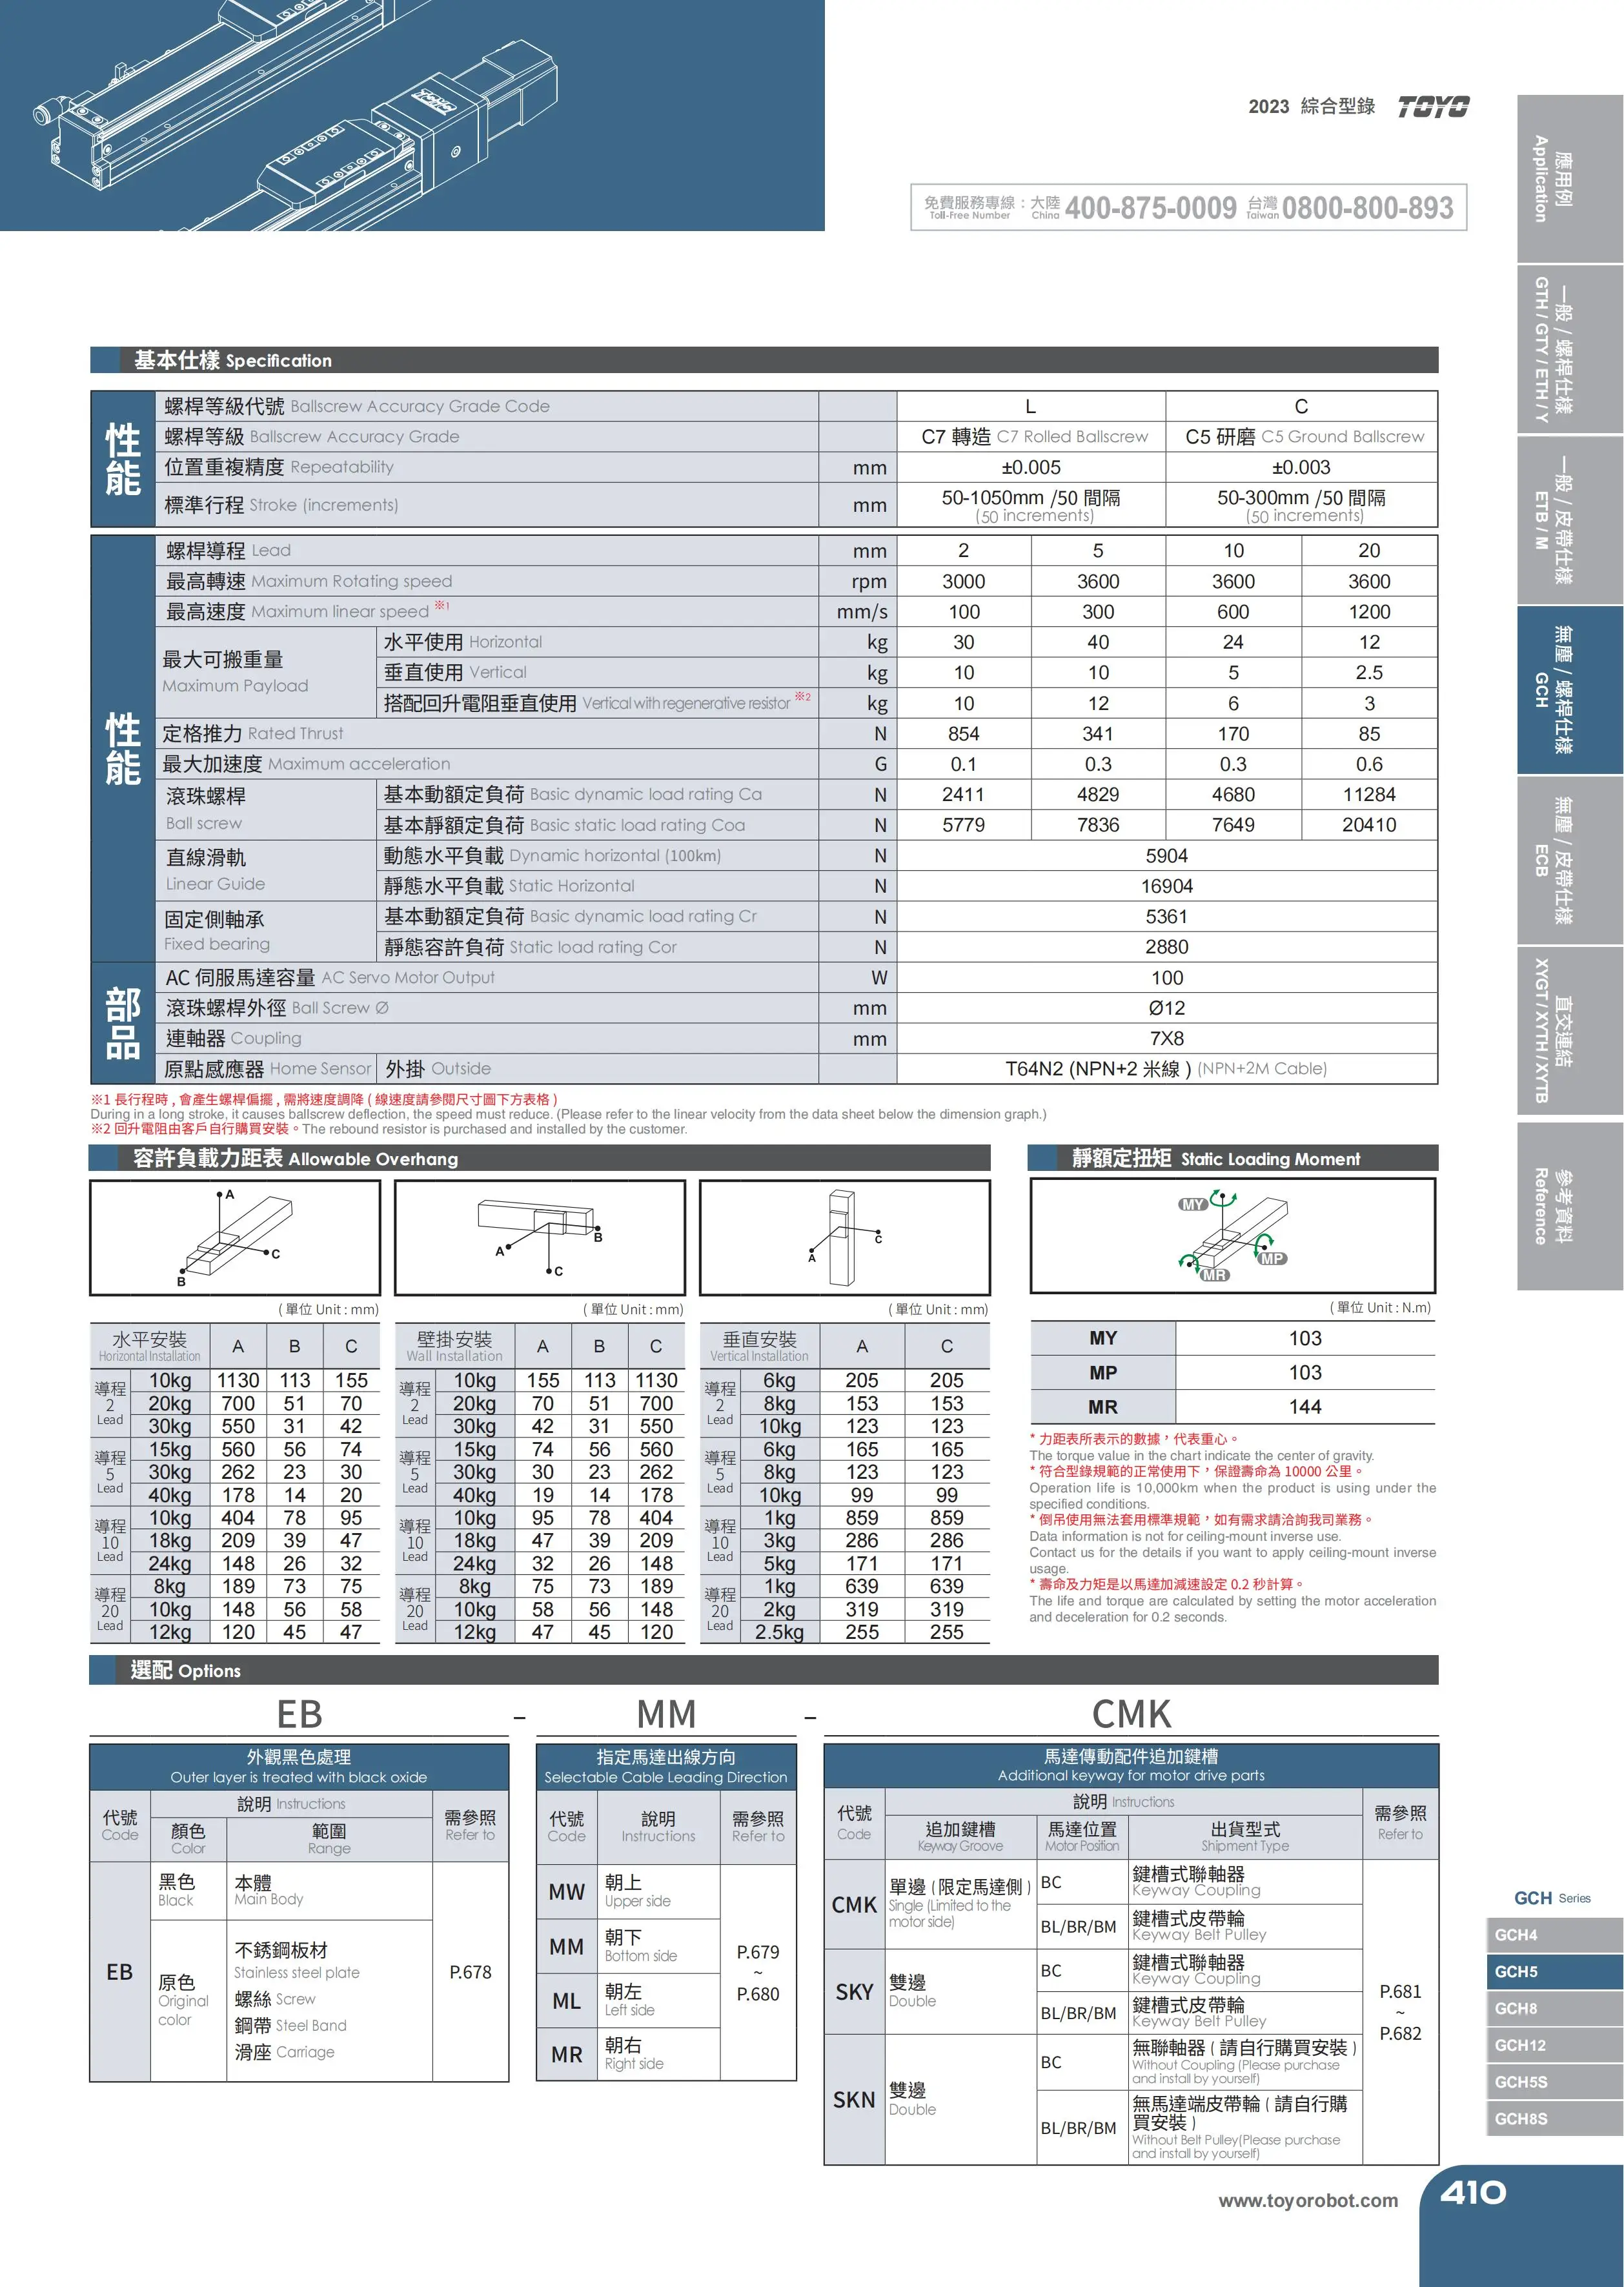Click the MR label in the moment diagram
1624x2287 pixels.
[1215, 1275]
